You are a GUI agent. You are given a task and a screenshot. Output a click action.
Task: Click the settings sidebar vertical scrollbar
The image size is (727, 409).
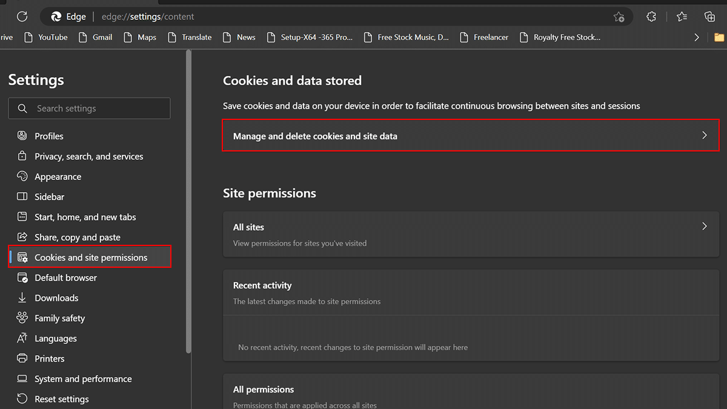tap(188, 200)
